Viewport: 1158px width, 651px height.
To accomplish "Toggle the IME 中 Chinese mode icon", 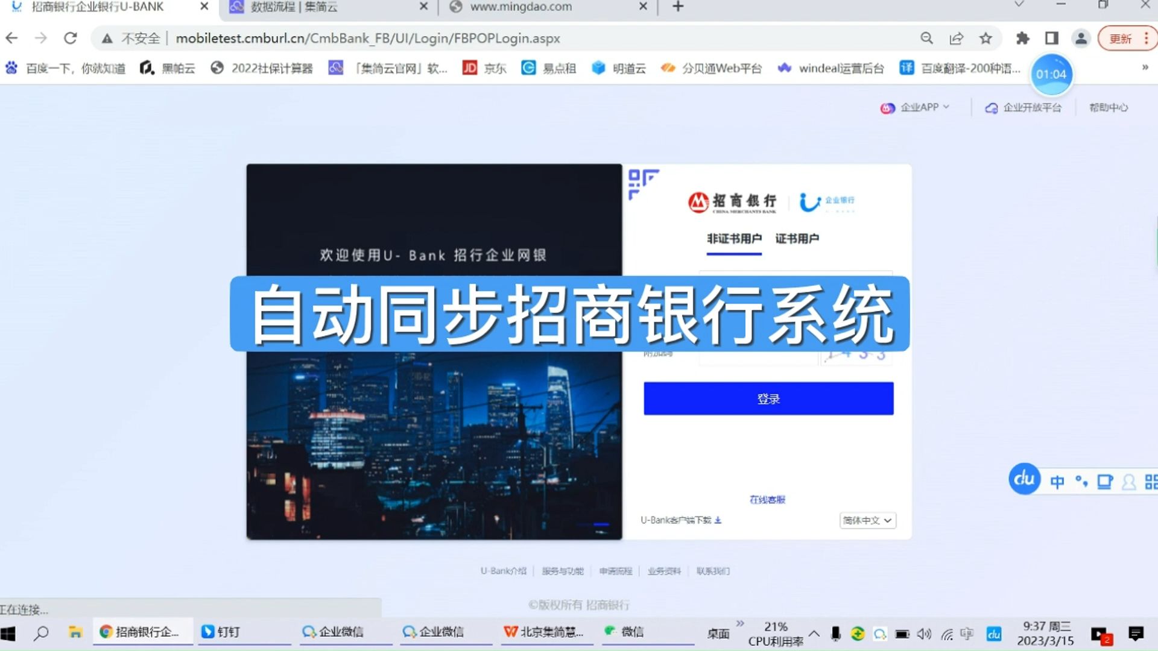I will pyautogui.click(x=1057, y=482).
